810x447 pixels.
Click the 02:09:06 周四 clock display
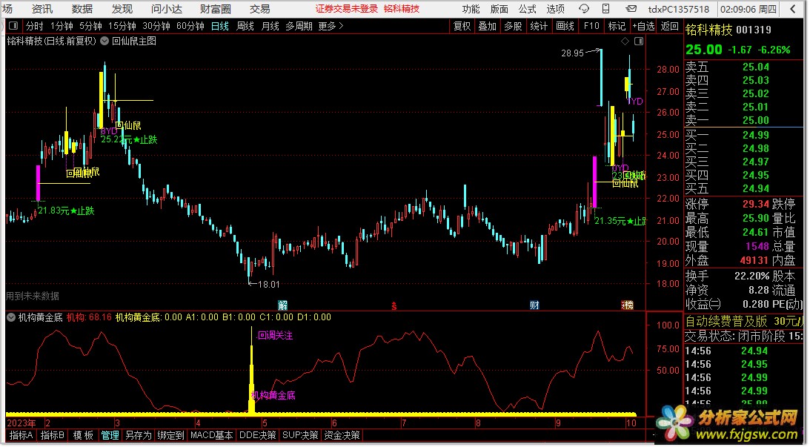pyautogui.click(x=748, y=9)
